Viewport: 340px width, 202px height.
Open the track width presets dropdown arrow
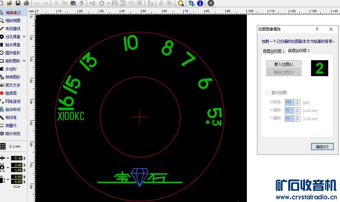tap(8, 158)
